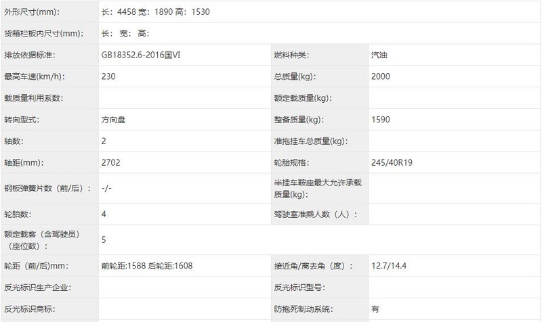Image resolution: width=542 pixels, height=322 pixels.
Task: Click the top speed value 230
Action: point(108,76)
